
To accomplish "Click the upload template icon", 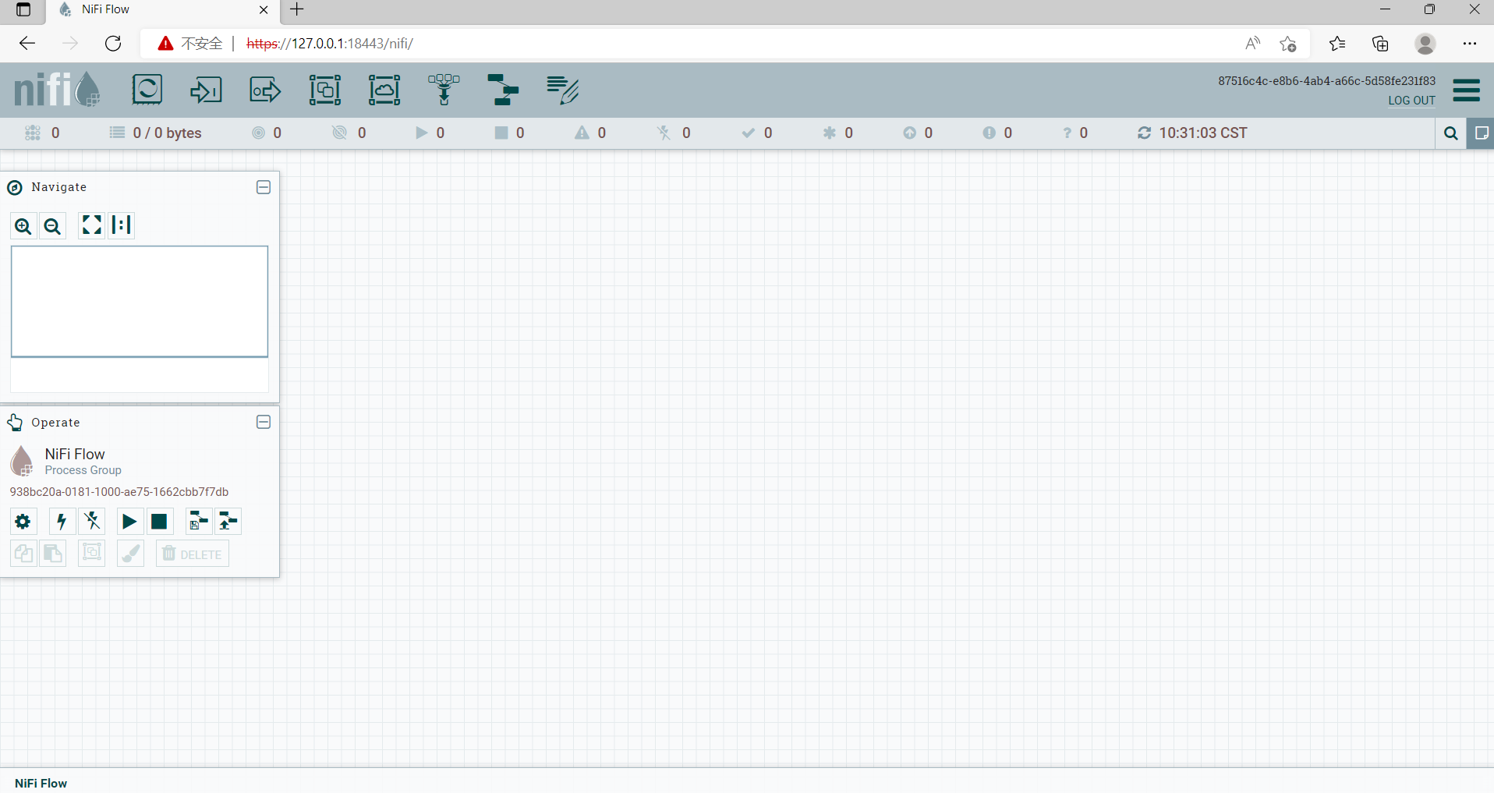I will click(228, 522).
